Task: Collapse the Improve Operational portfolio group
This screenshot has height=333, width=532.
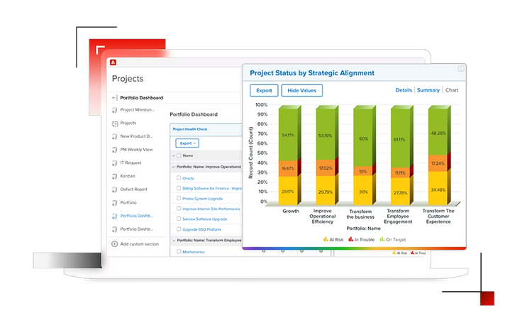Action: pyautogui.click(x=173, y=166)
